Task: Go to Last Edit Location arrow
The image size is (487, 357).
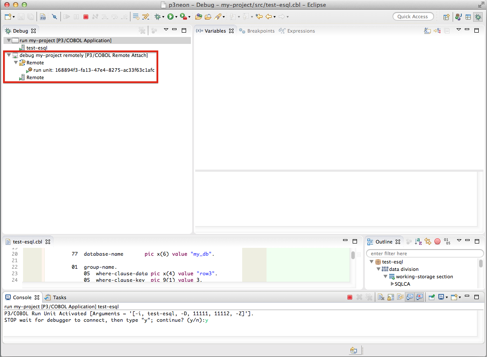Action: [259, 17]
